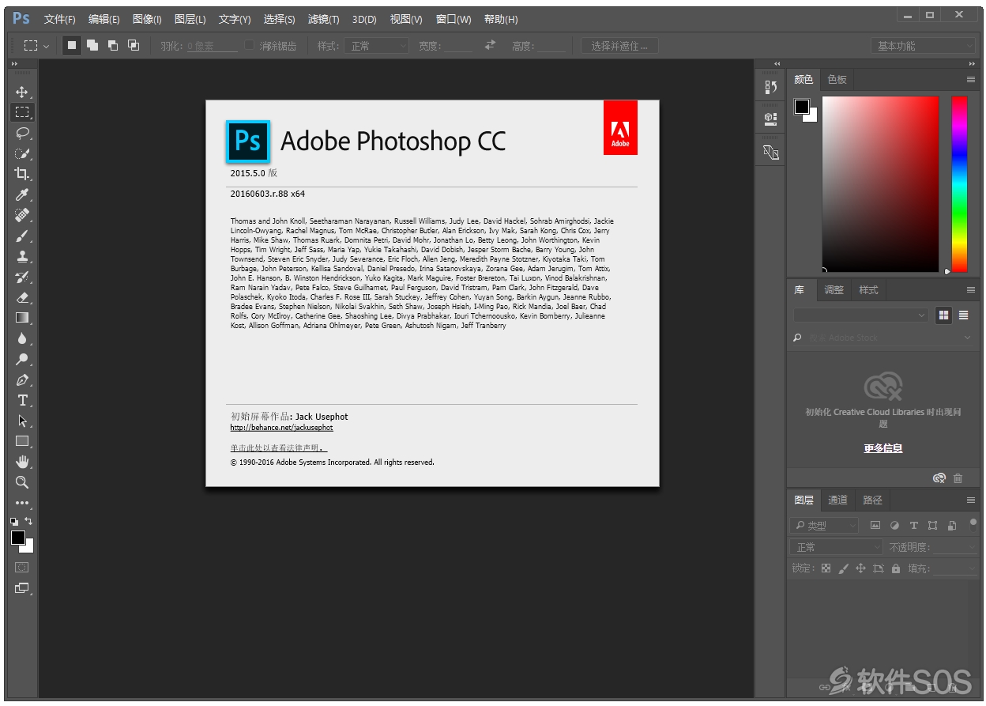This screenshot has width=986, height=706.
Task: Toggle the layer filter on/off switch
Action: 973,522
